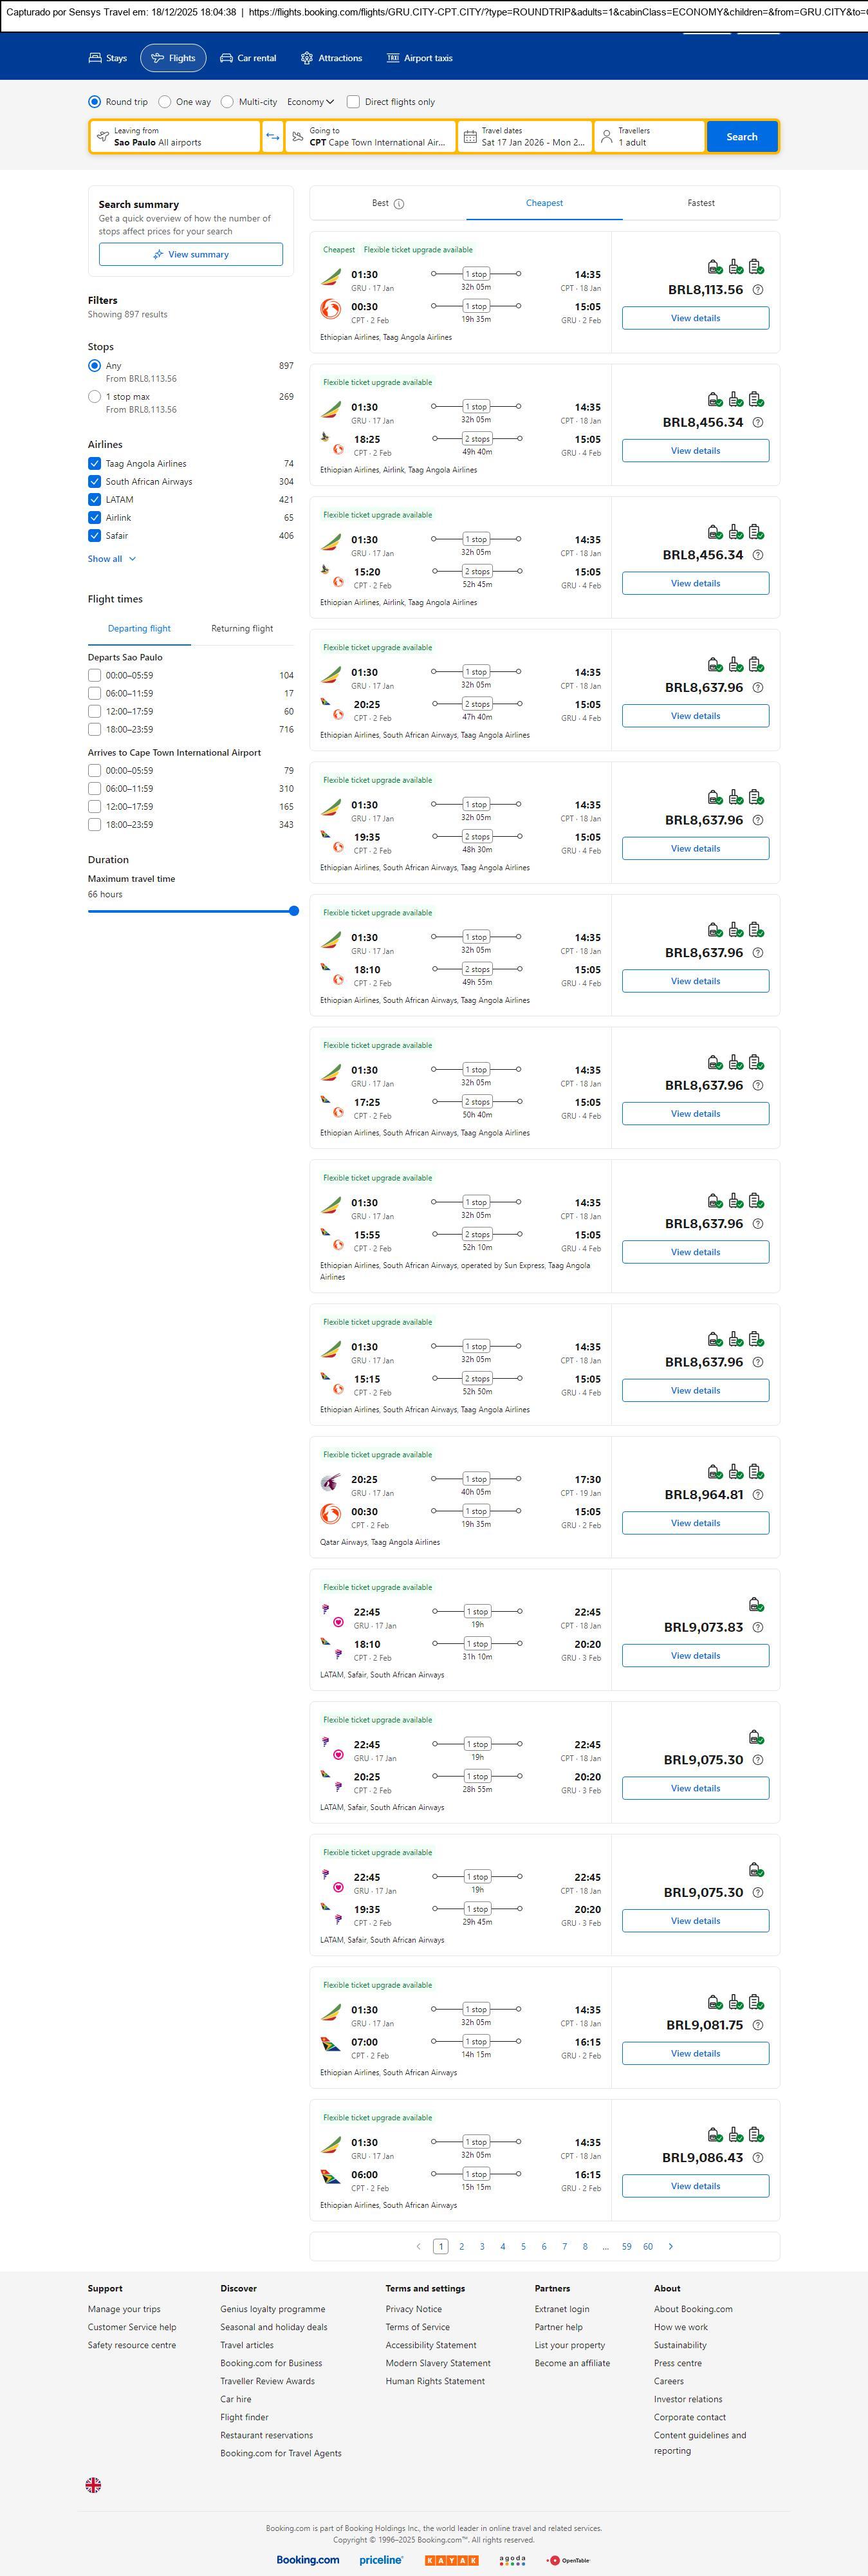
Task: Click the Attractions icon in navigation bar
Action: pyautogui.click(x=307, y=58)
